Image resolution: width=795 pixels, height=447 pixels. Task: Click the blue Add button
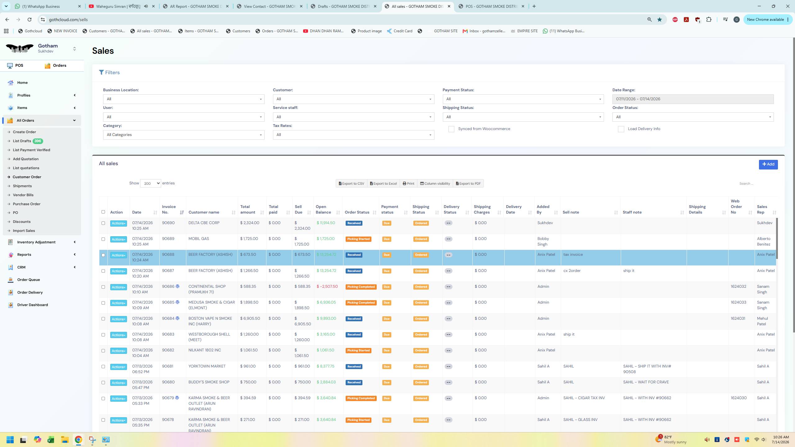[x=768, y=164]
